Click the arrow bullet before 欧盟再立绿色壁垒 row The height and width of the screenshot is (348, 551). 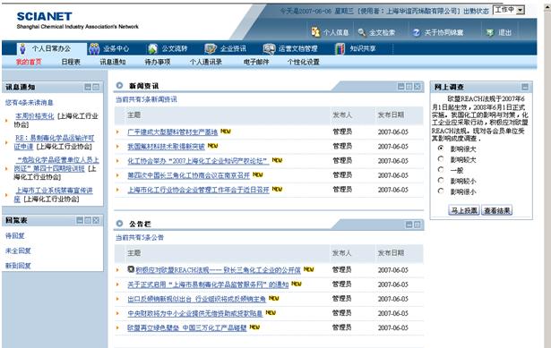tap(117, 327)
